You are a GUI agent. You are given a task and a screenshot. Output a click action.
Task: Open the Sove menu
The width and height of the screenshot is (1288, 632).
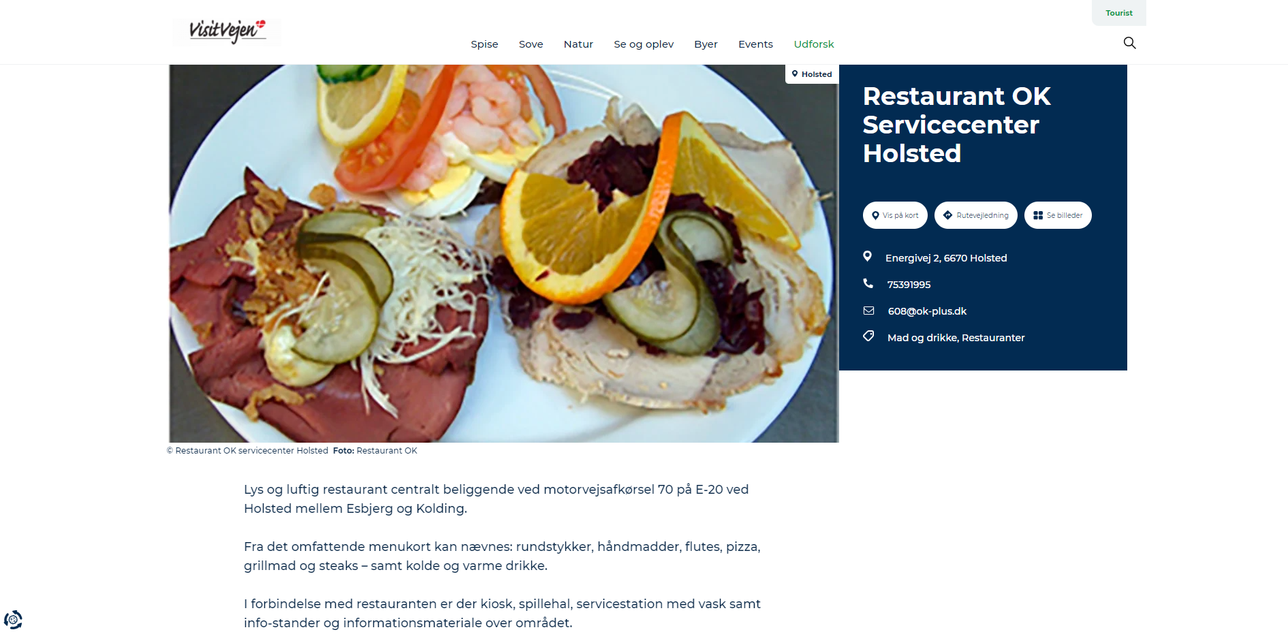point(531,44)
